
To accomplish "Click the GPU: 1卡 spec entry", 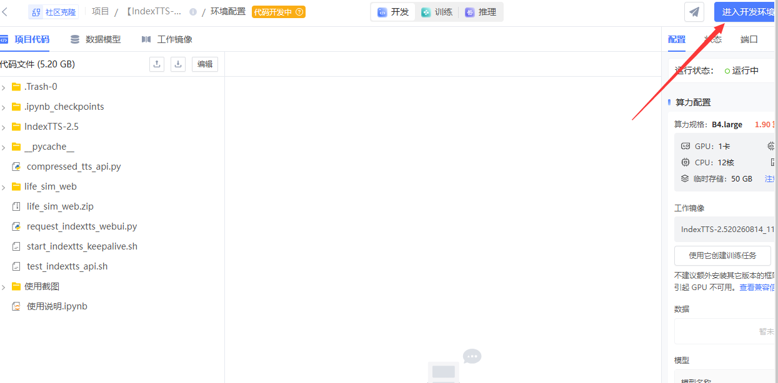I will pyautogui.click(x=706, y=146).
